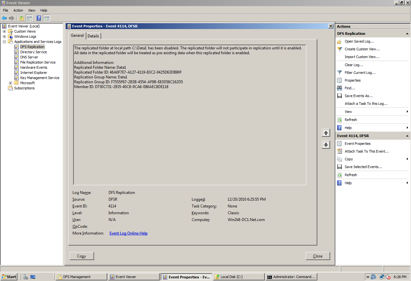Viewport: 411px width, 281px height.
Task: Select Internet Explorer log
Action: point(33,73)
